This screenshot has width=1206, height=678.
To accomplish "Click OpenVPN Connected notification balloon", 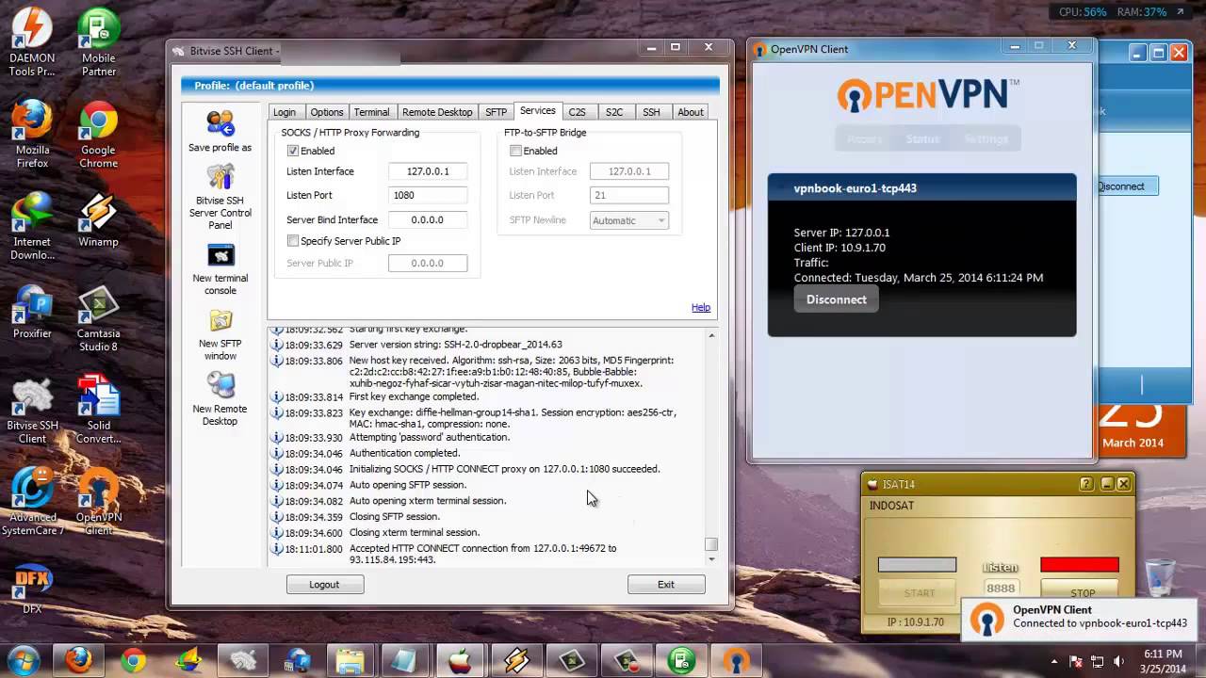I will 1082,619.
